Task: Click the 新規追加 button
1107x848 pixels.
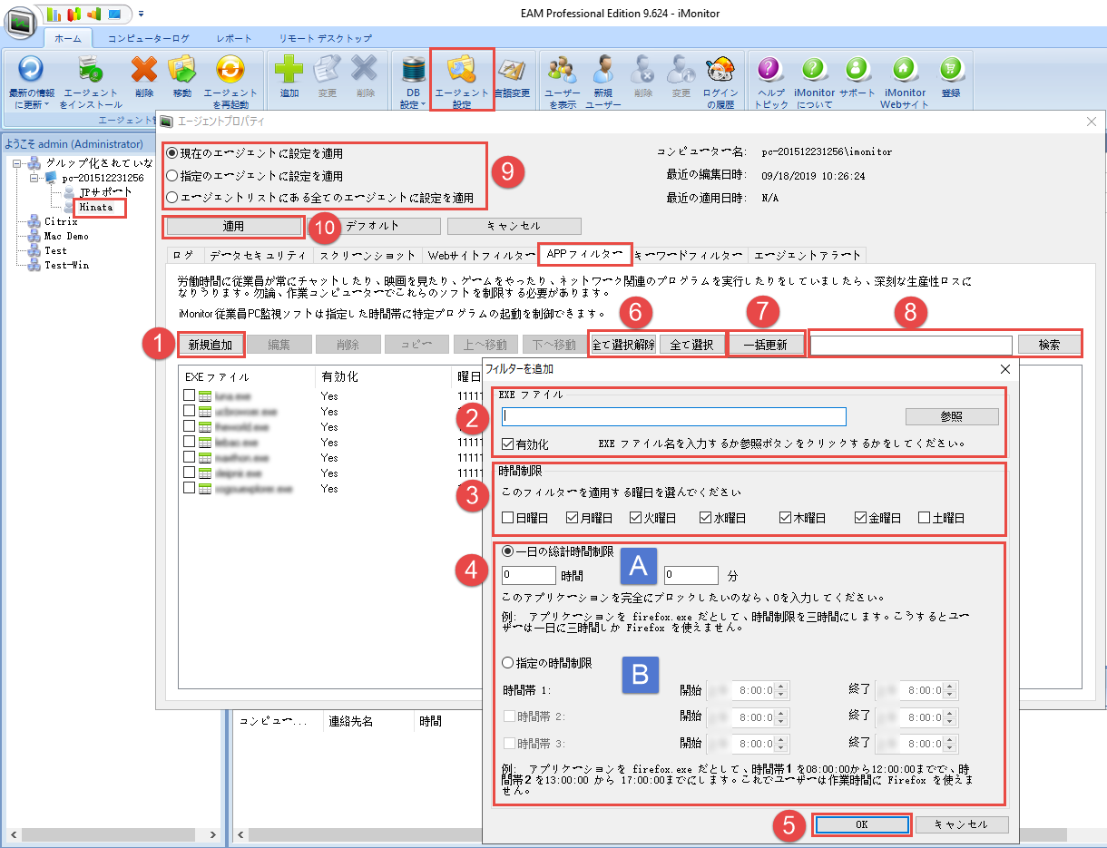Action: tap(211, 344)
